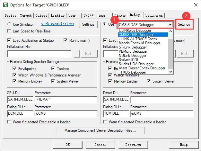This screenshot has height=151, width=201.
Task: Toggle simulator System Viewer checkbox
Action: coord(53,81)
